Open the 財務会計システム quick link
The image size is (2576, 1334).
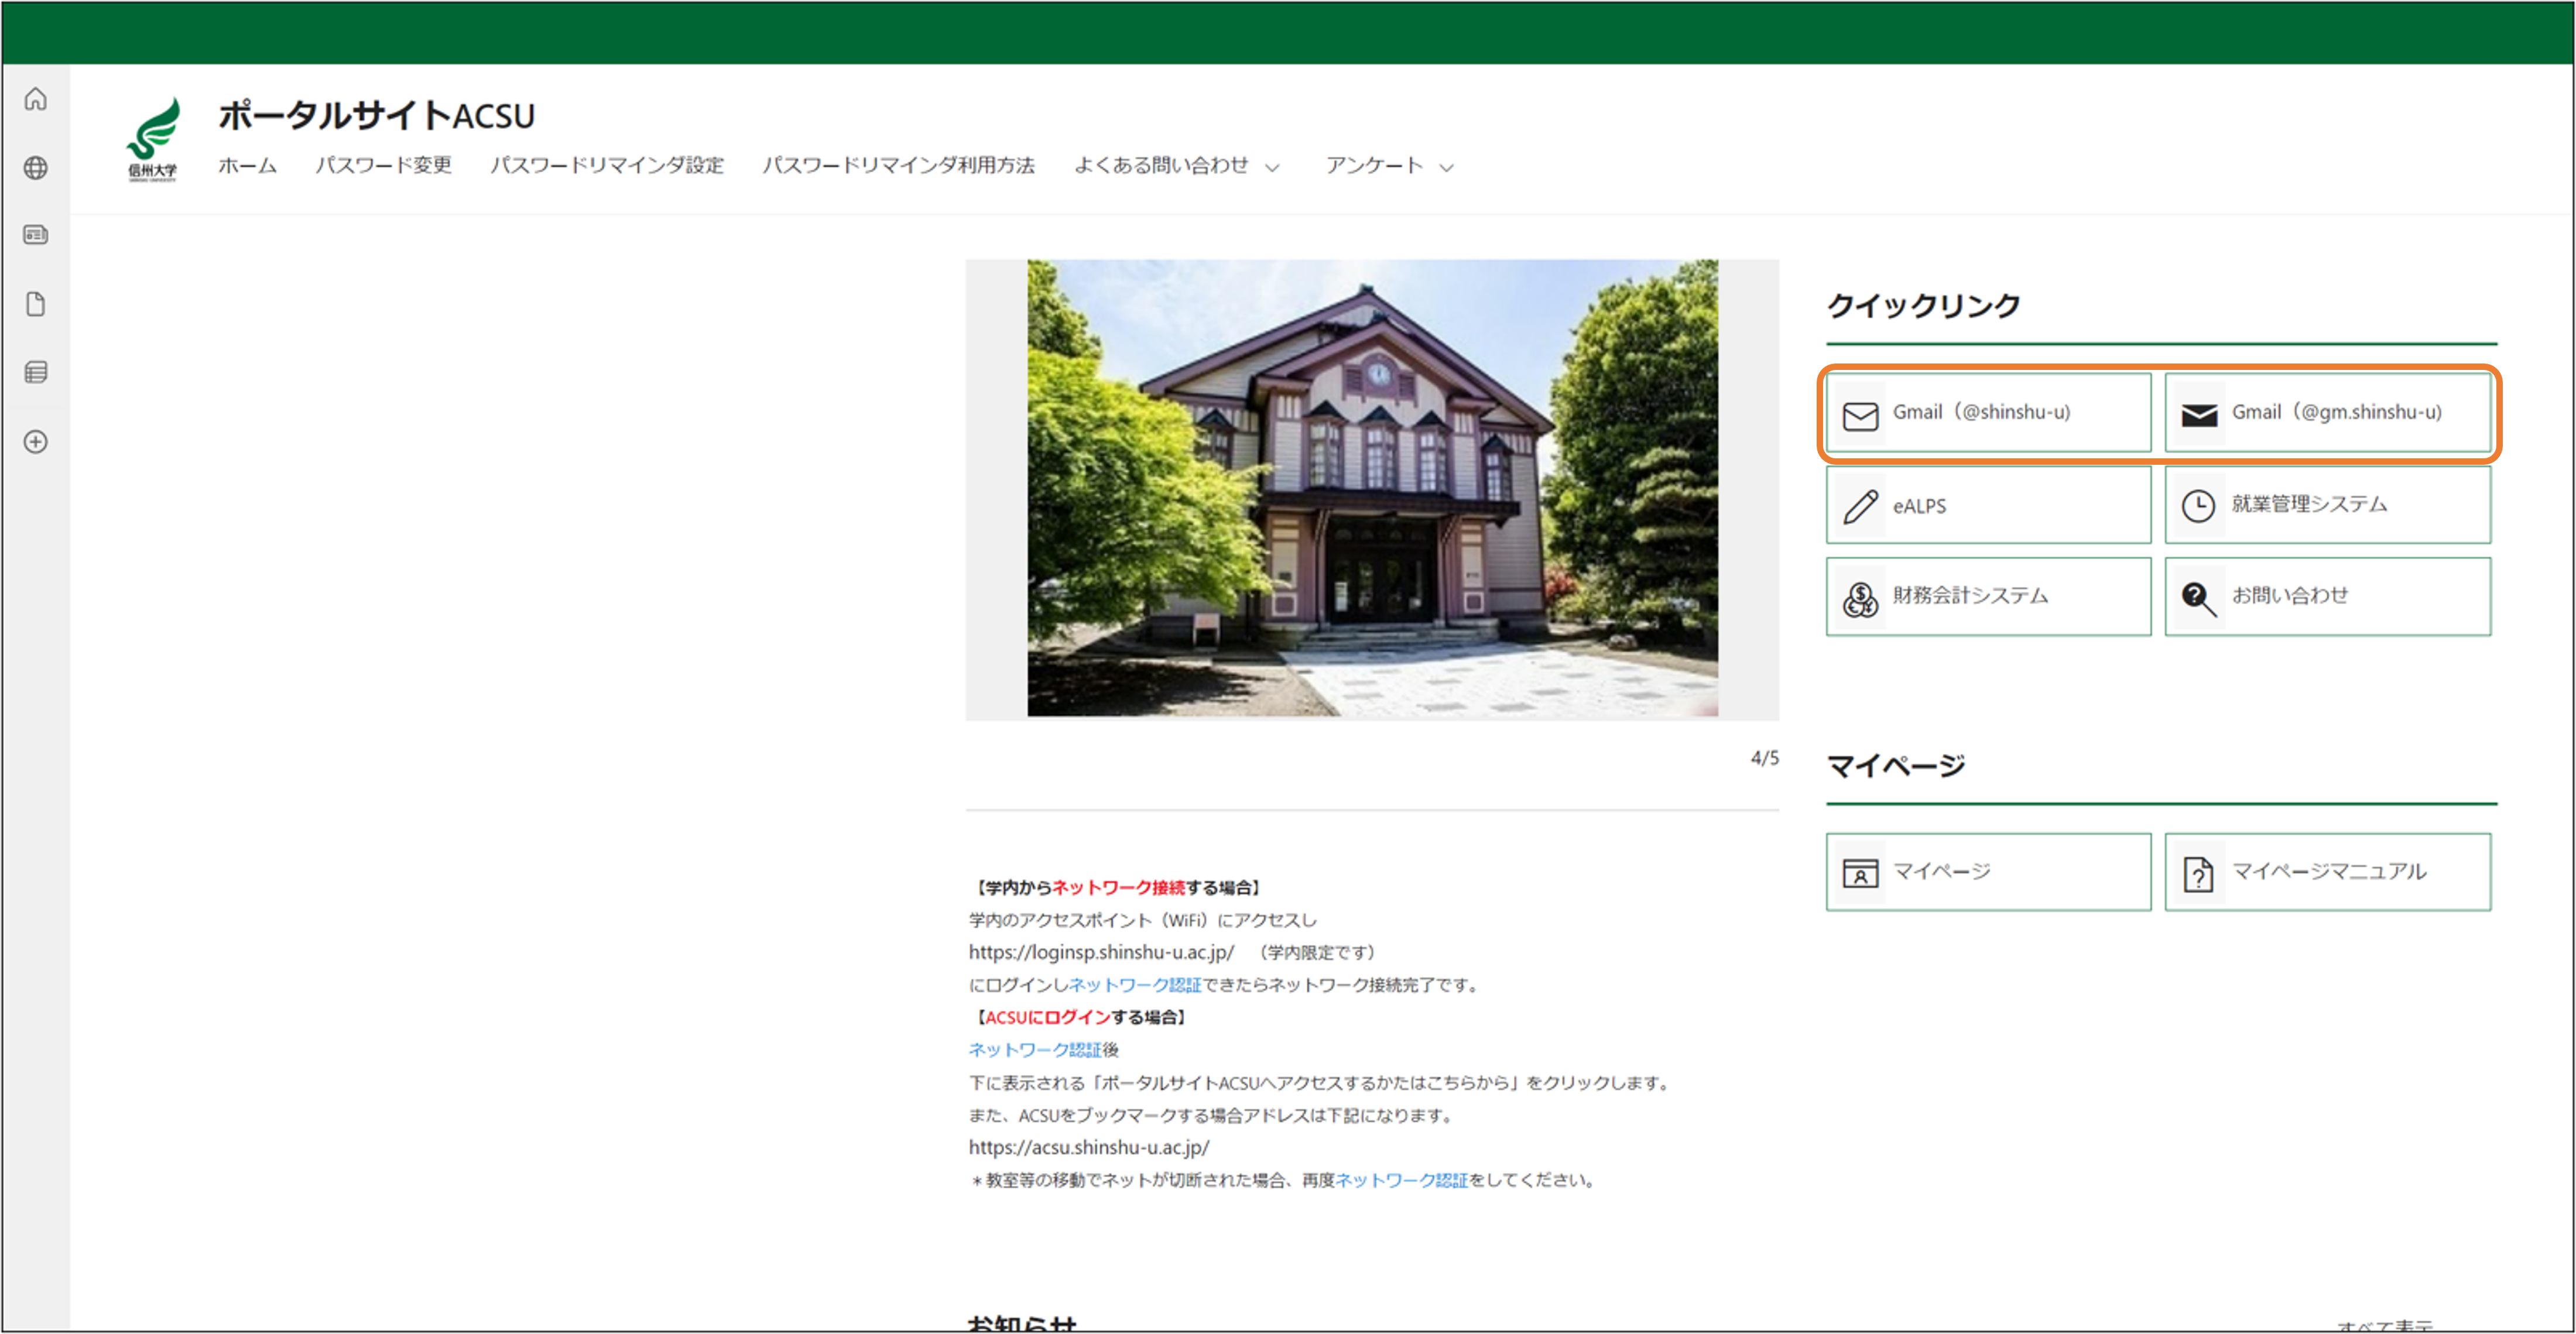[1988, 597]
